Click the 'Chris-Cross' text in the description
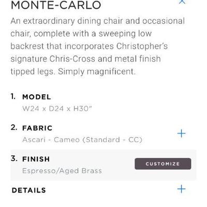Viewport: 207px width, 207px height. [x=72, y=59]
